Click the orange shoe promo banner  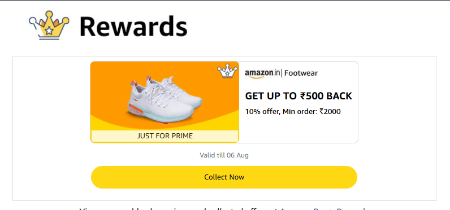click(x=165, y=102)
